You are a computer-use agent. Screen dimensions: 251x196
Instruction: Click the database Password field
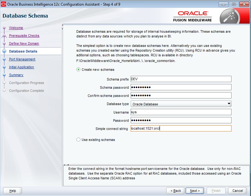[x=181, y=120]
